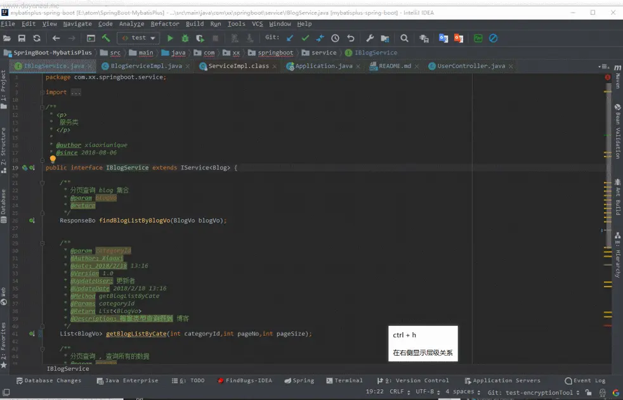Viewport: 623px width, 400px height.
Task: Click the green Run button in toolbar
Action: pos(170,38)
